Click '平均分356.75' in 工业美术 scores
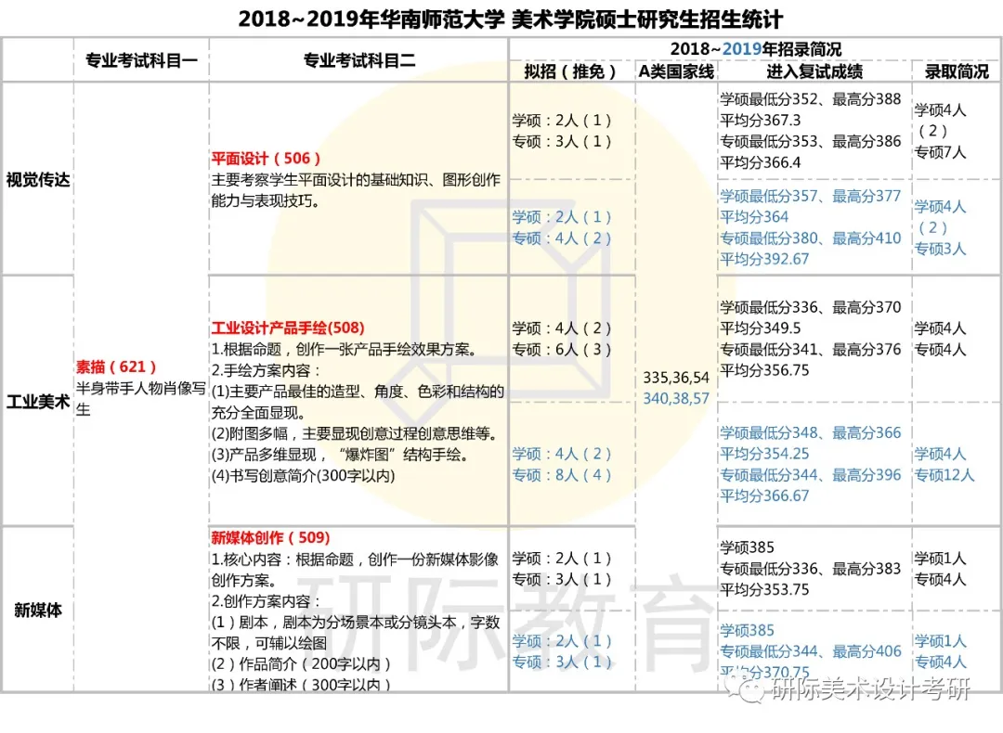Screen dimensions: 1003x733 pos(764,370)
